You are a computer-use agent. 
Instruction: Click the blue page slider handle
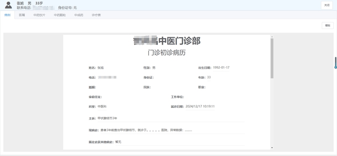click(336, 67)
